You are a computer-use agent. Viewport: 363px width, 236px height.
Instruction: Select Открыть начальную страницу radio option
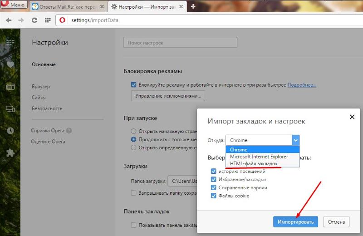pyautogui.click(x=133, y=131)
